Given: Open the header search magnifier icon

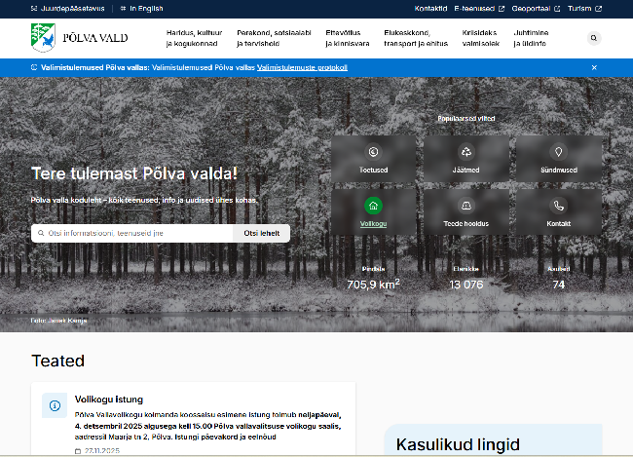Looking at the screenshot, I should (594, 38).
